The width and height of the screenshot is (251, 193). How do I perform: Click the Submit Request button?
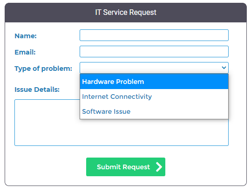[x=126, y=167]
